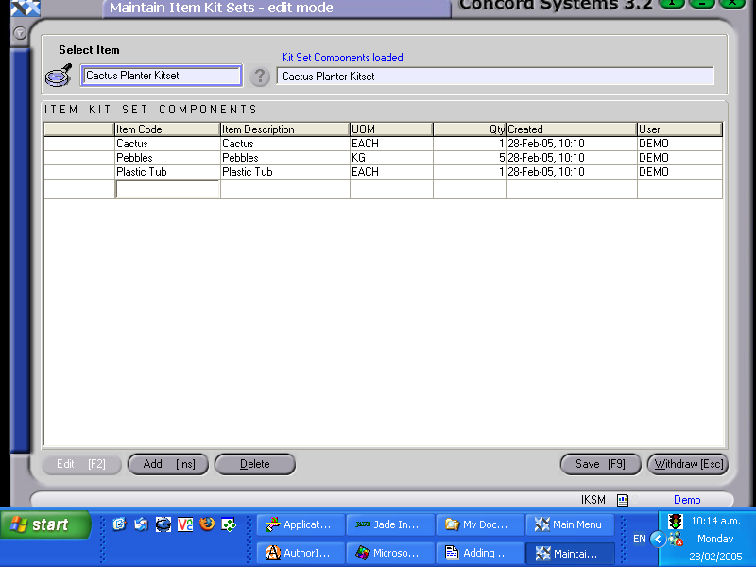Delete the selected component row
Viewport: 756px width, 567px height.
point(255,464)
